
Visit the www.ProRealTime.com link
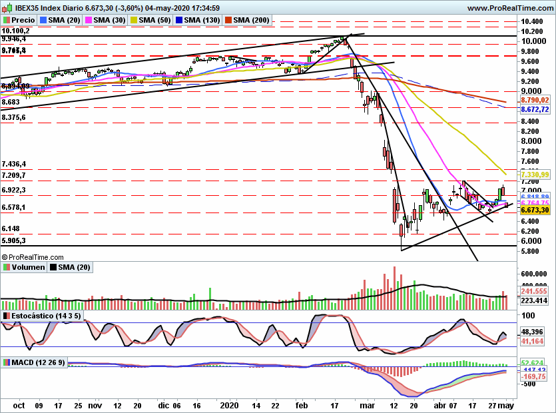click(509, 8)
